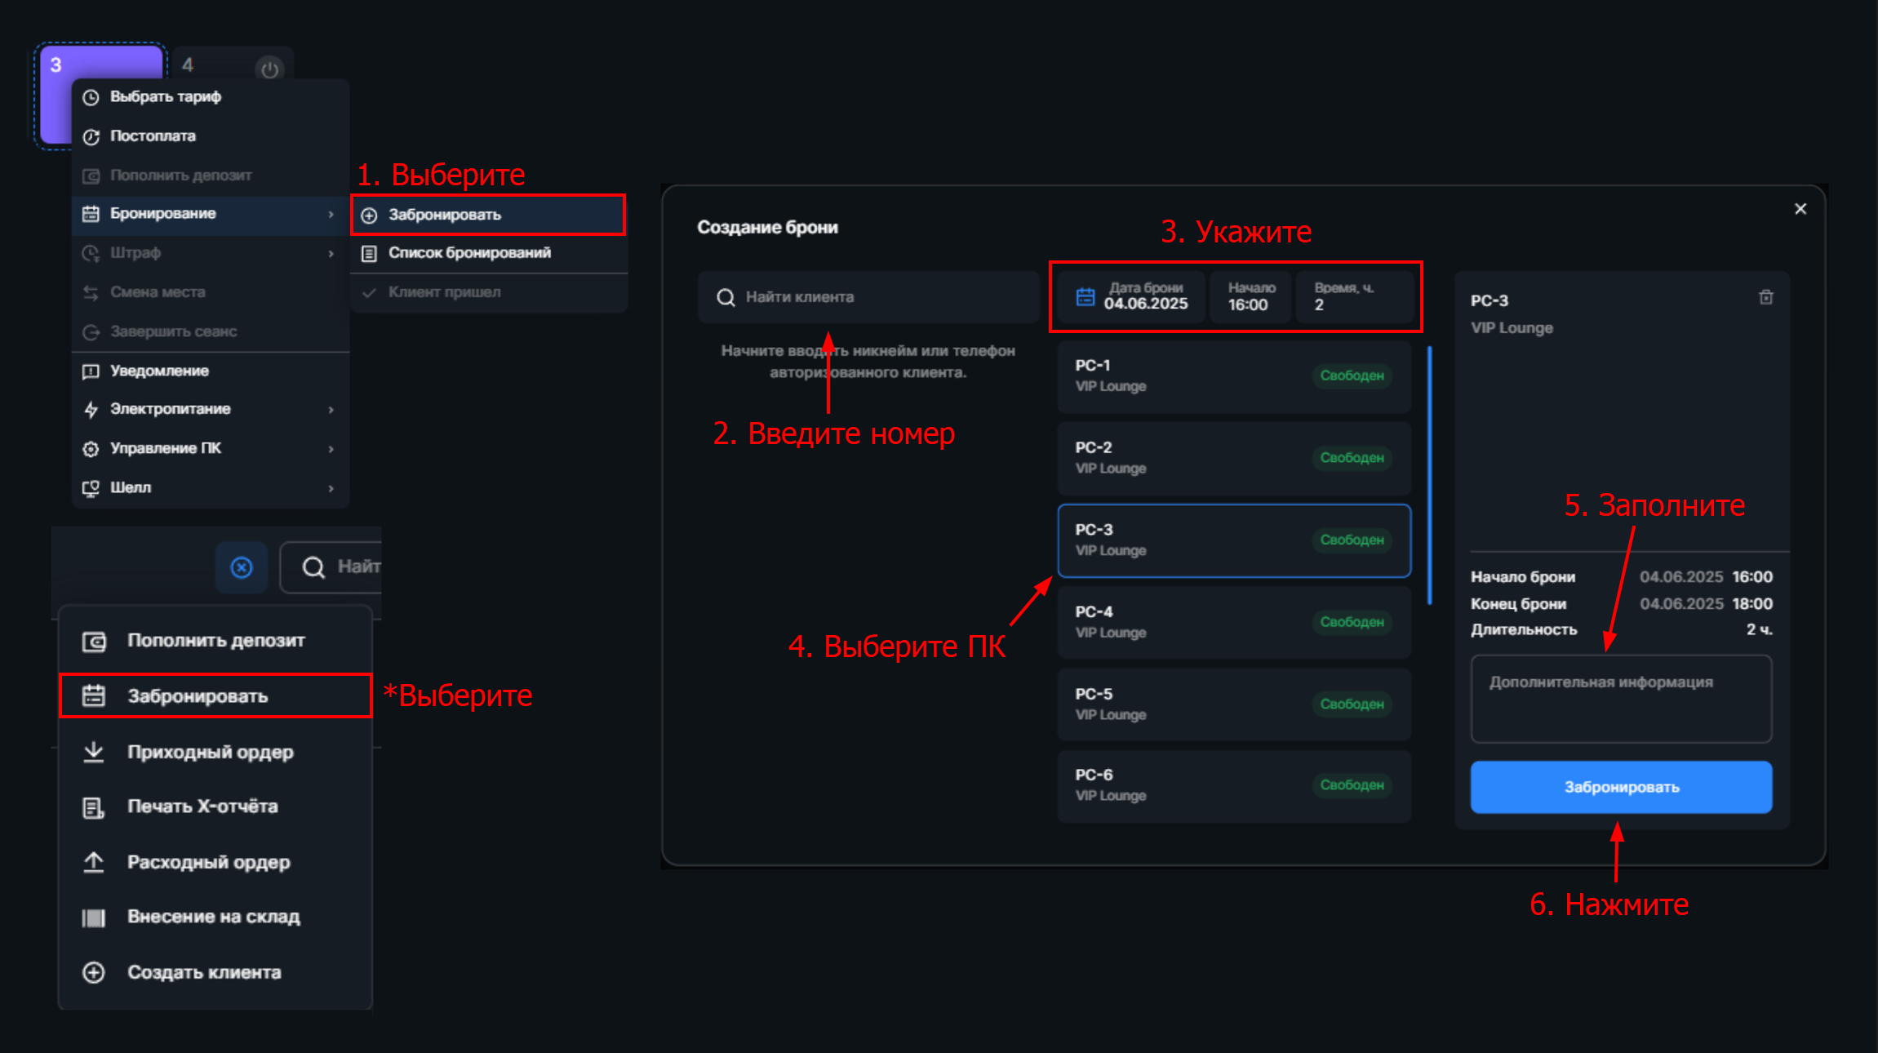Click the trash icon next to PC-3
The image size is (1878, 1053).
[x=1765, y=297]
